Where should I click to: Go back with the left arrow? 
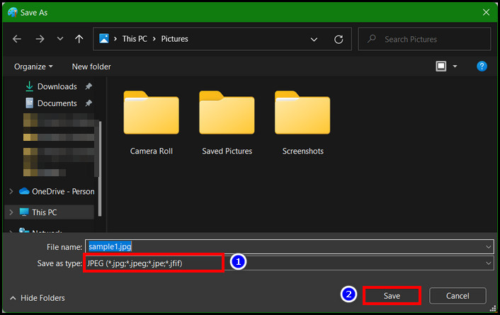pos(17,39)
